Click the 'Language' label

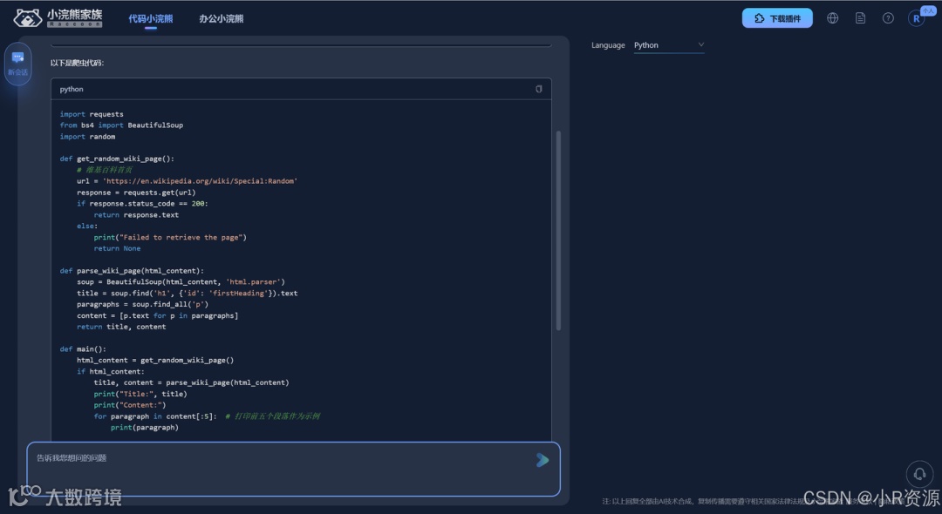(608, 45)
